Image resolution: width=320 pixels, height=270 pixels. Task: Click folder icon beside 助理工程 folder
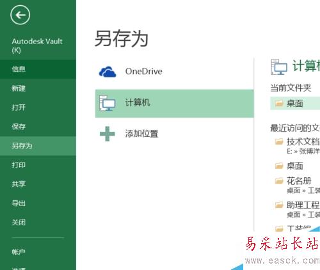point(279,205)
